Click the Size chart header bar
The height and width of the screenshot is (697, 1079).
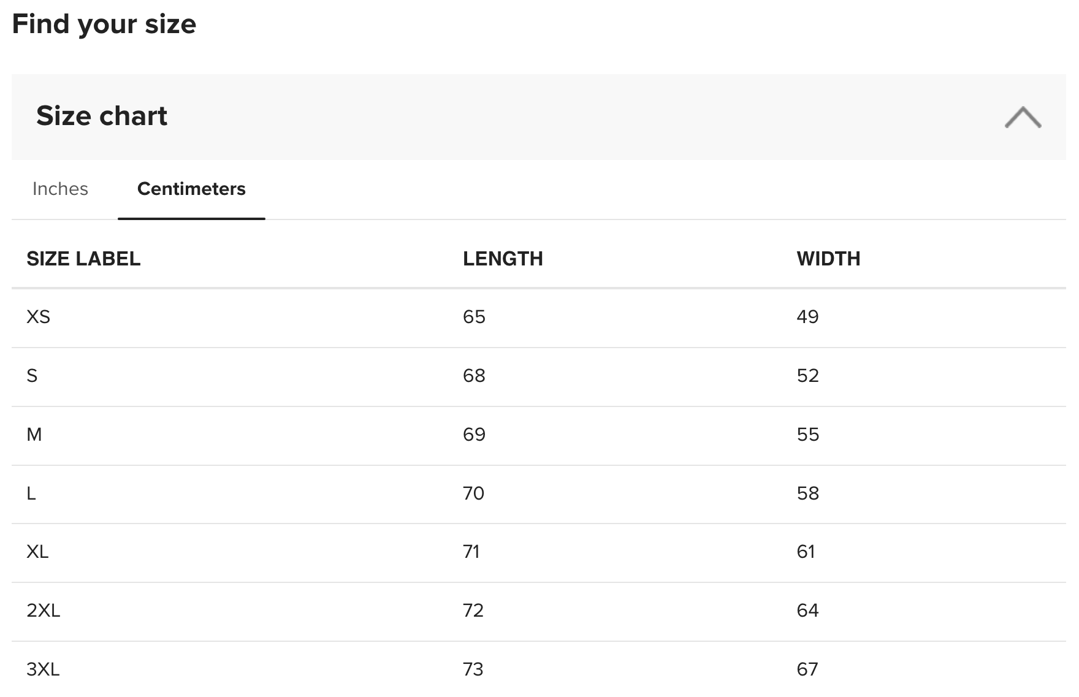point(538,116)
